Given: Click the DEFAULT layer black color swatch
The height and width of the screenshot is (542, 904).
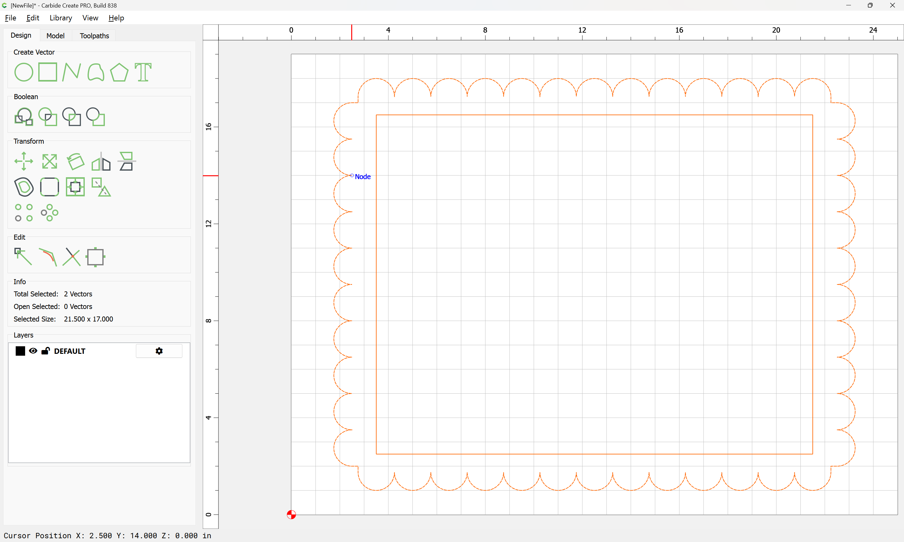Looking at the screenshot, I should pyautogui.click(x=20, y=351).
